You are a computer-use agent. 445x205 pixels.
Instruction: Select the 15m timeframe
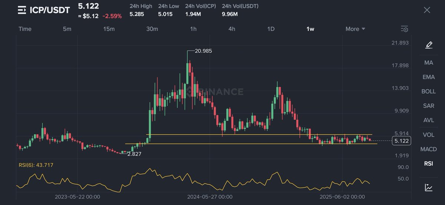pos(109,29)
